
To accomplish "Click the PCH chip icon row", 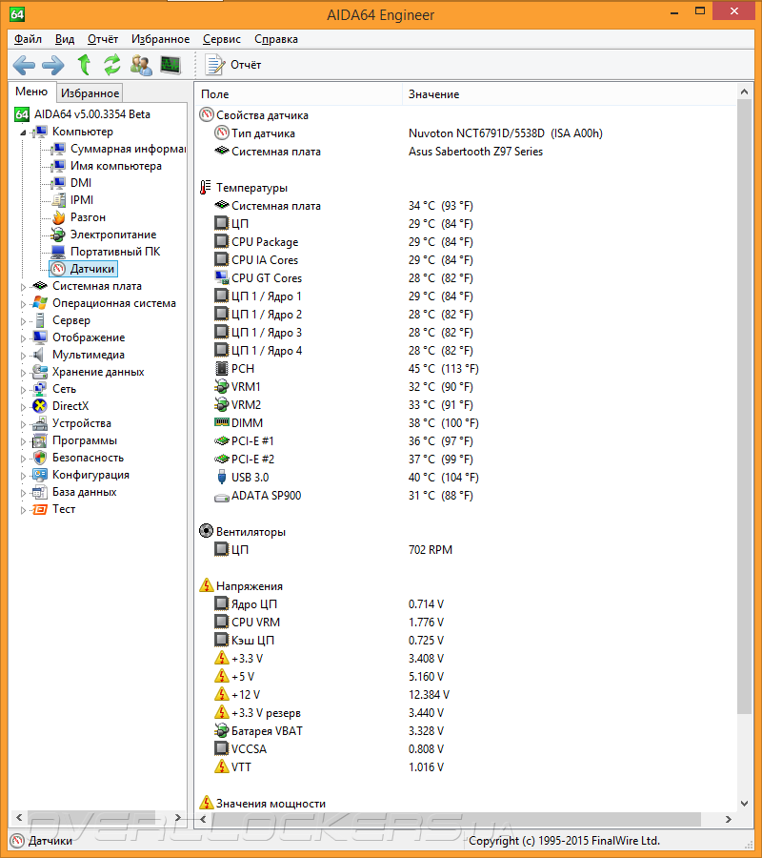I will click(221, 368).
